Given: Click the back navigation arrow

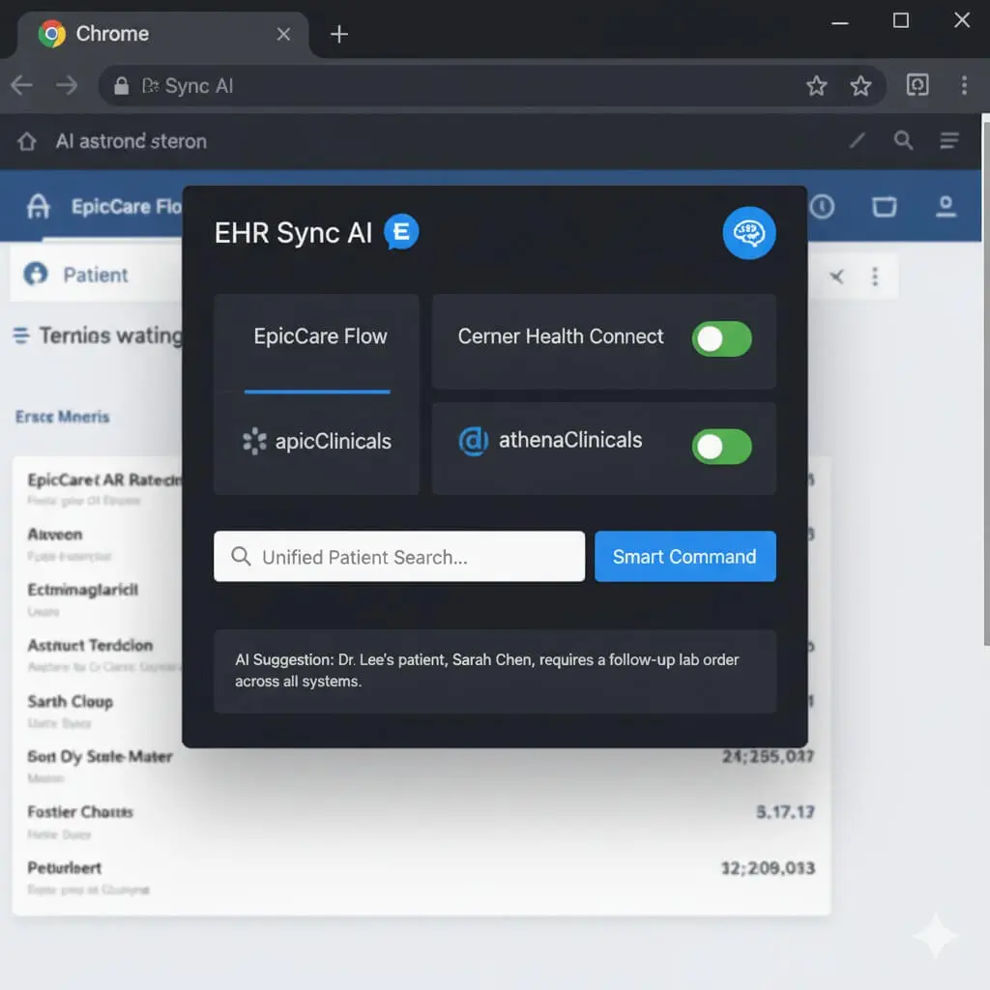Looking at the screenshot, I should (x=21, y=85).
